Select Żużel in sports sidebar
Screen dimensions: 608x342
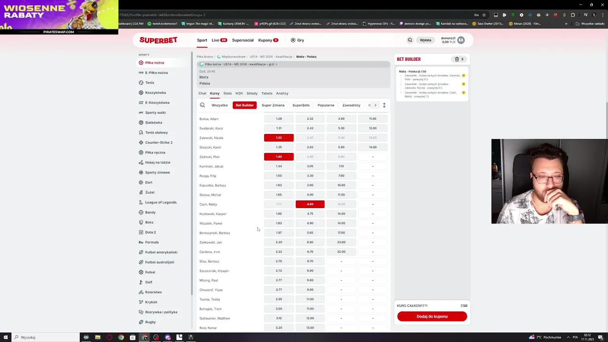146,192
